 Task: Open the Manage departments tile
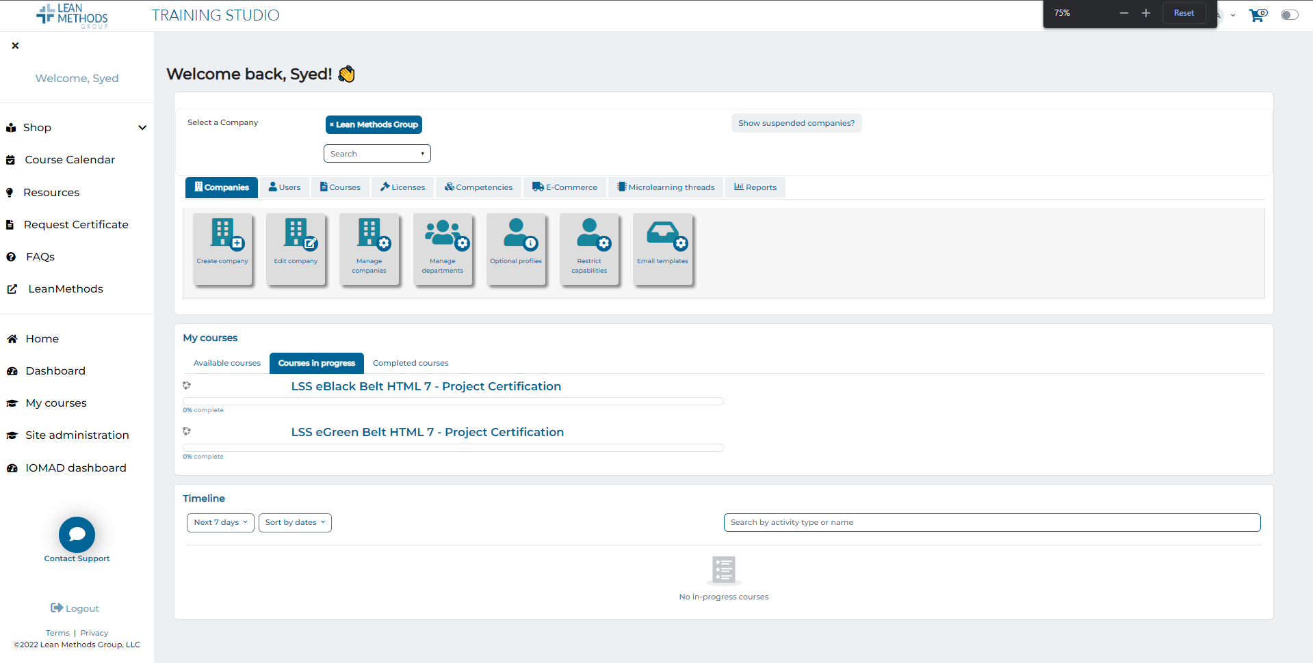(442, 248)
